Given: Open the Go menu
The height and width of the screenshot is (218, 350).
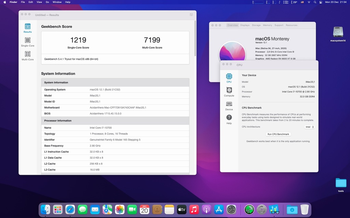Looking at the screenshot, I should tap(47, 2).
